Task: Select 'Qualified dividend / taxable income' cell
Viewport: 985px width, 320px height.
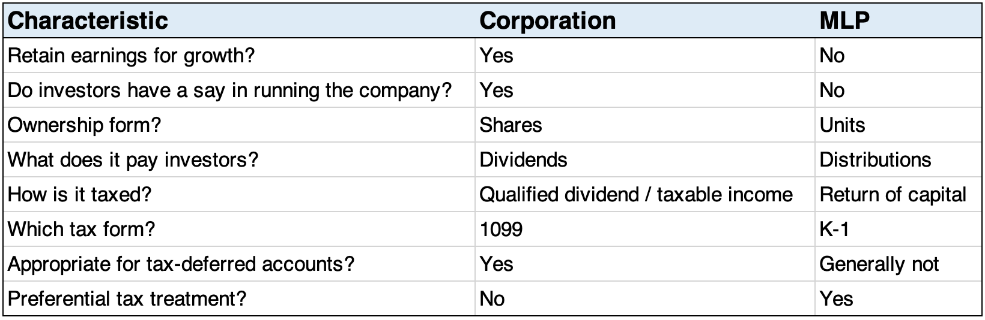Action: coord(636,195)
